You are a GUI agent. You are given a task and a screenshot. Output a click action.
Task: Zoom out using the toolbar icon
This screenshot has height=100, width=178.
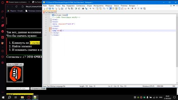coord(93,9)
